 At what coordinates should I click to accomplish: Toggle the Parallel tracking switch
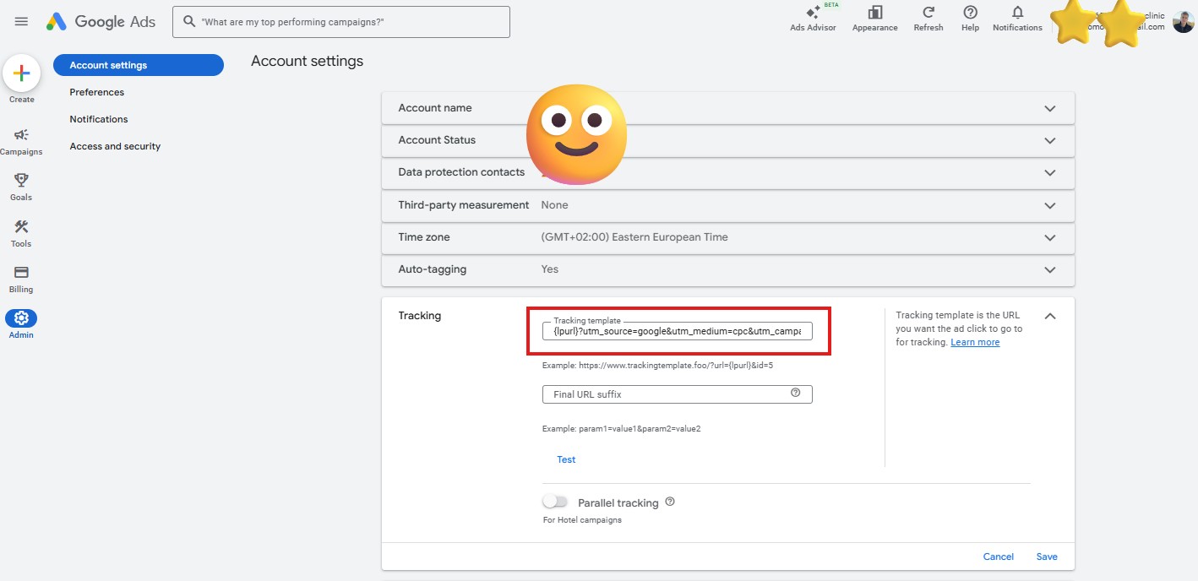pyautogui.click(x=555, y=502)
